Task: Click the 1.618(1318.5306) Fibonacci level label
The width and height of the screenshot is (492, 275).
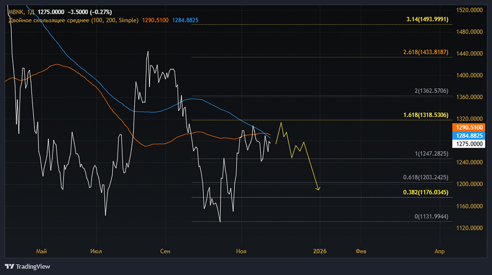Action: coord(425,115)
